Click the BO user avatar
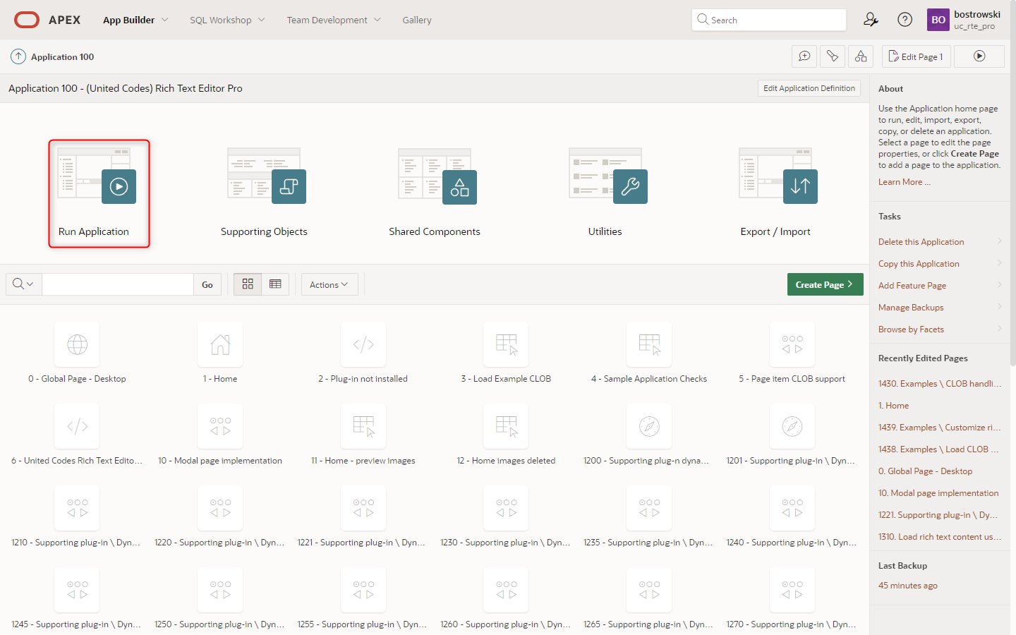The height and width of the screenshot is (635, 1016). point(938,20)
